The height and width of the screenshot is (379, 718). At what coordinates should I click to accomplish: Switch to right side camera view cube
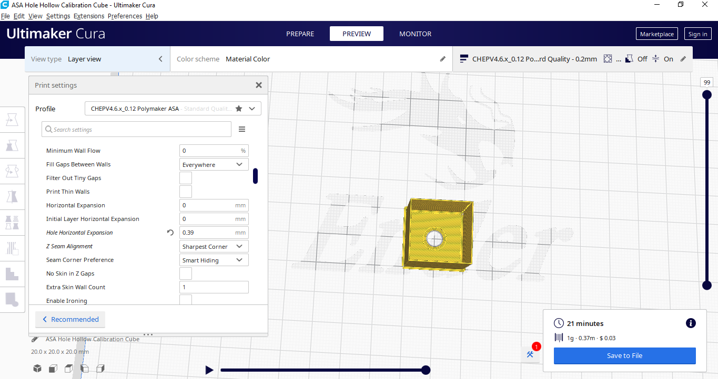(100, 369)
